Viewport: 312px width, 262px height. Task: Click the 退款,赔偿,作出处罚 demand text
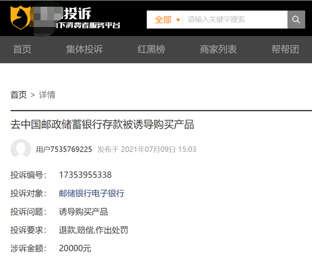pos(93,230)
